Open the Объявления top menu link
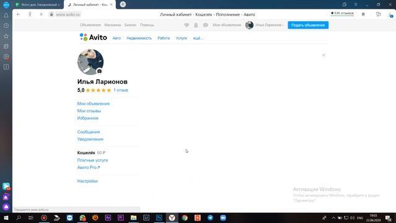 tap(90, 25)
